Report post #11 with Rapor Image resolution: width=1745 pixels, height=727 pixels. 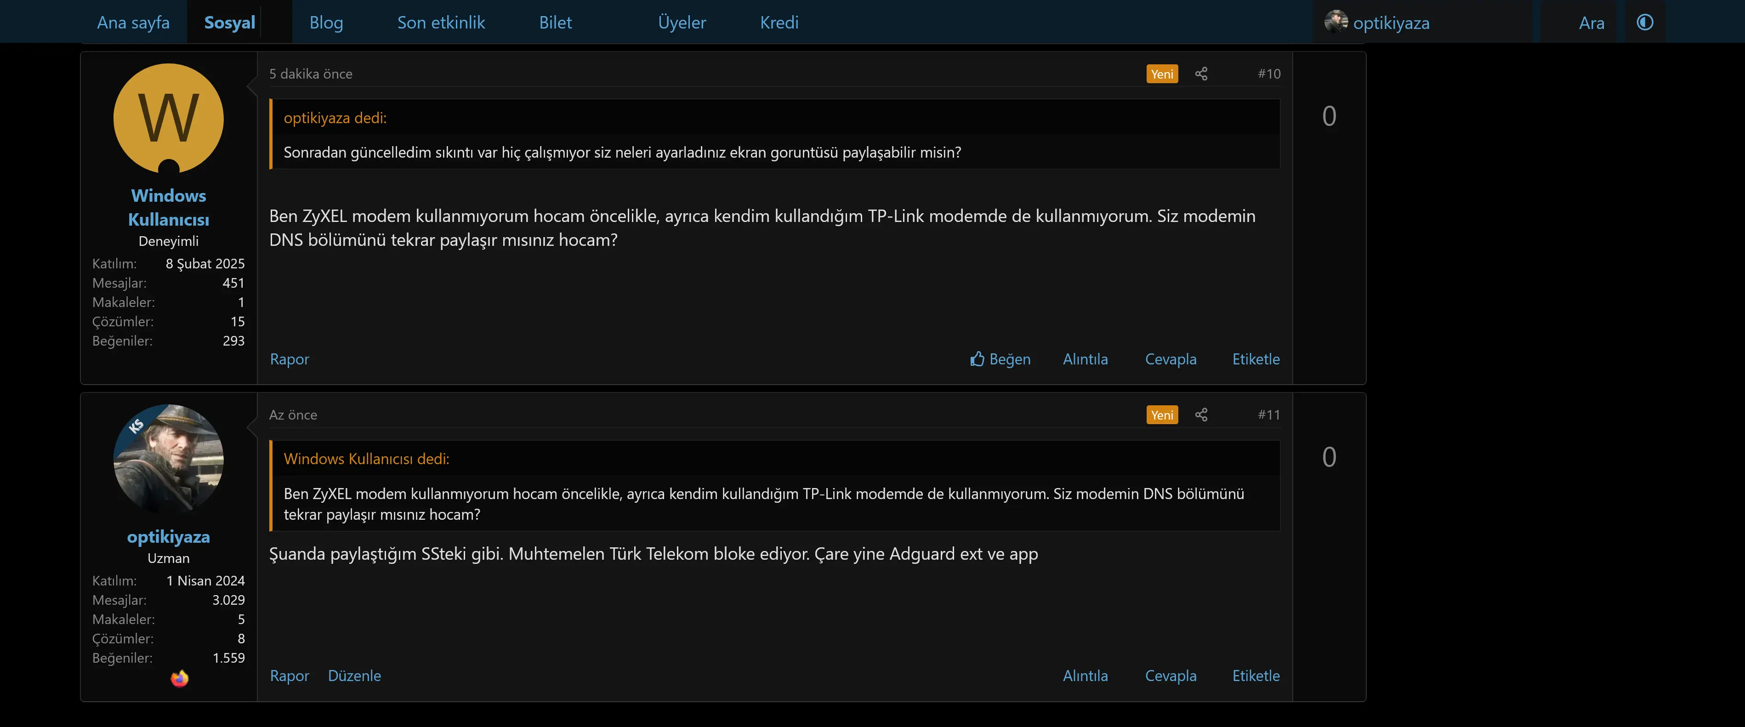(289, 676)
